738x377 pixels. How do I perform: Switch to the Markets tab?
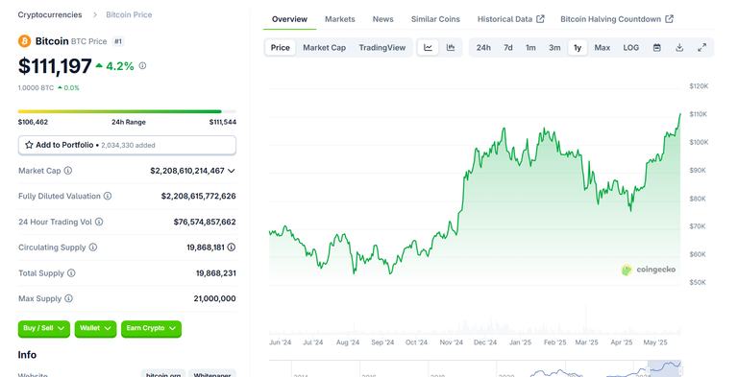tap(339, 19)
